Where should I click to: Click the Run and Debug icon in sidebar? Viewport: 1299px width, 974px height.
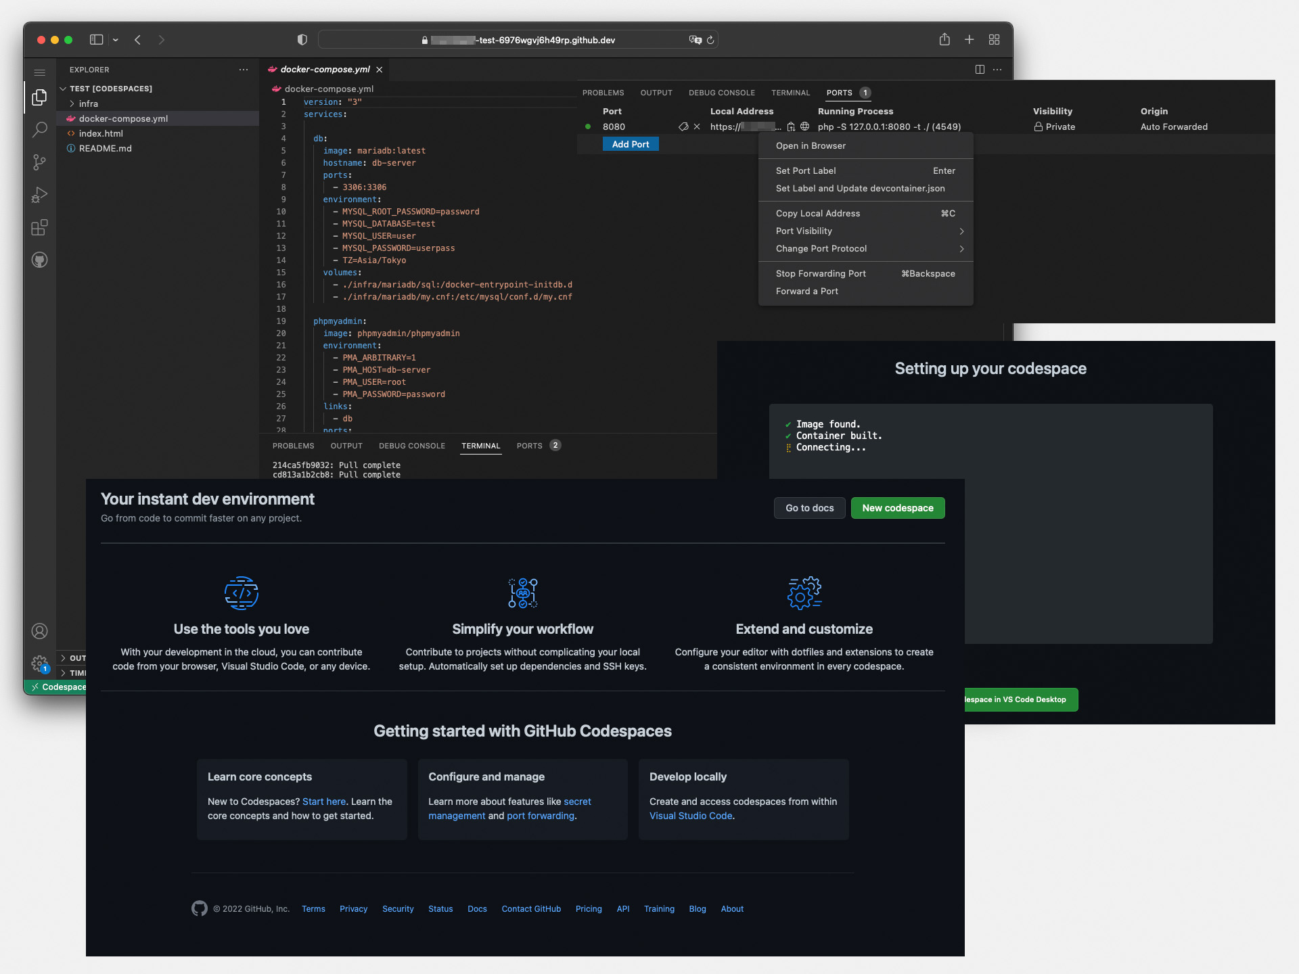[x=40, y=193]
